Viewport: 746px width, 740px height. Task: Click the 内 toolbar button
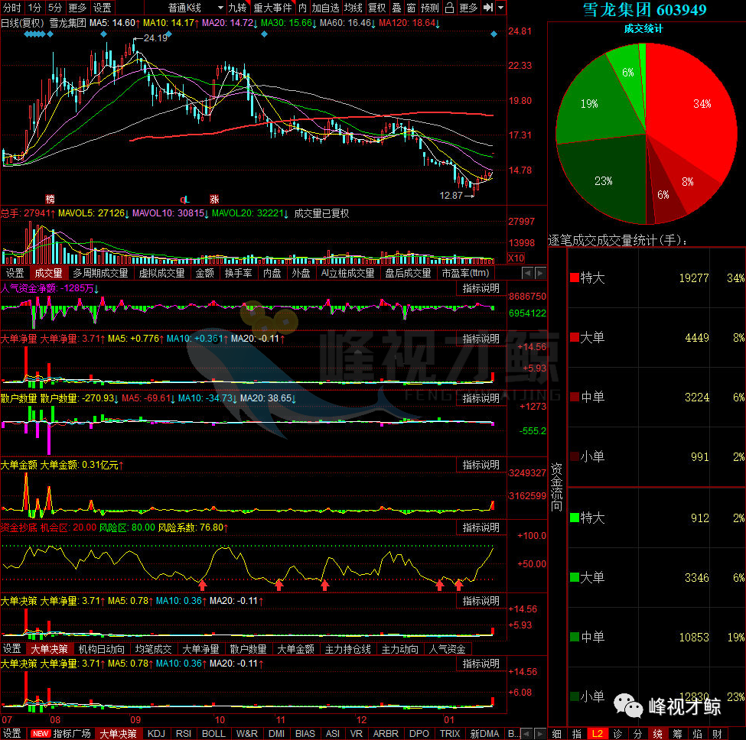point(302,8)
